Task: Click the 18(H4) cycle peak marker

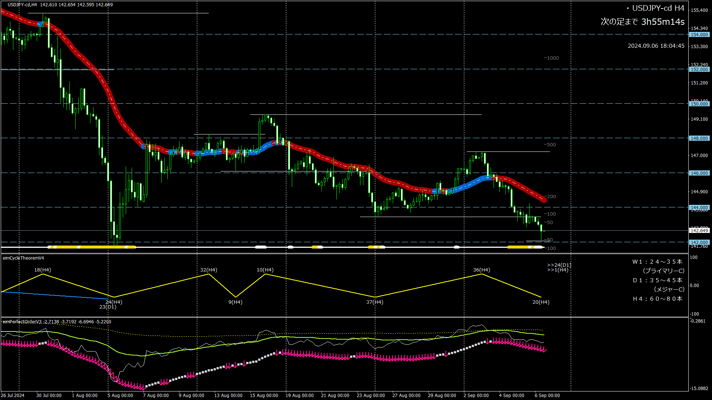Action: point(43,270)
